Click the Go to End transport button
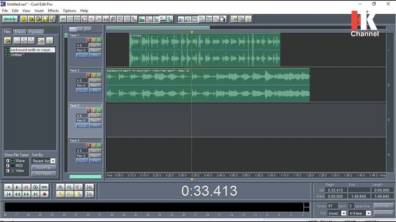The width and height of the screenshot is (396, 222). click(35, 194)
